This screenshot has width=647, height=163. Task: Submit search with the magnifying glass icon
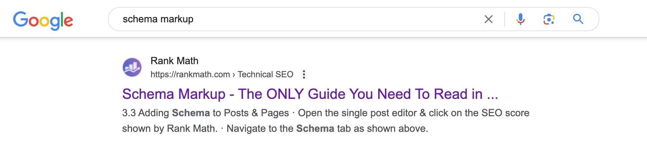[578, 19]
